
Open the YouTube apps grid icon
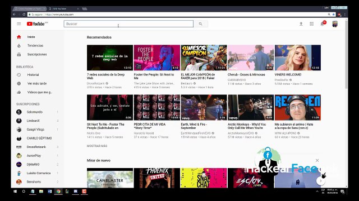point(311,23)
